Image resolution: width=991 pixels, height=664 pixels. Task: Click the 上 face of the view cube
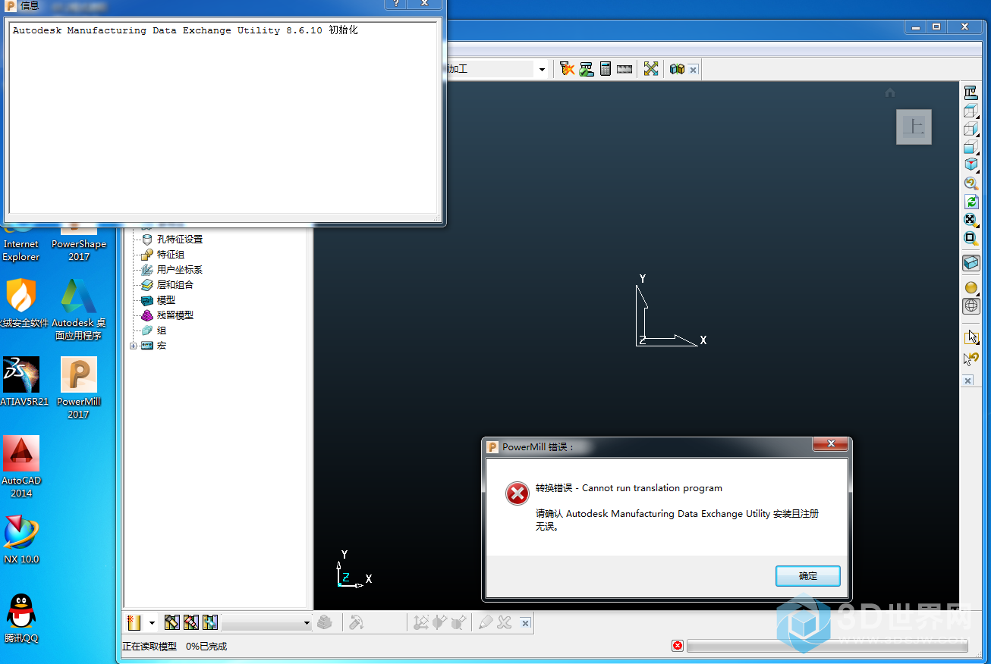(914, 127)
